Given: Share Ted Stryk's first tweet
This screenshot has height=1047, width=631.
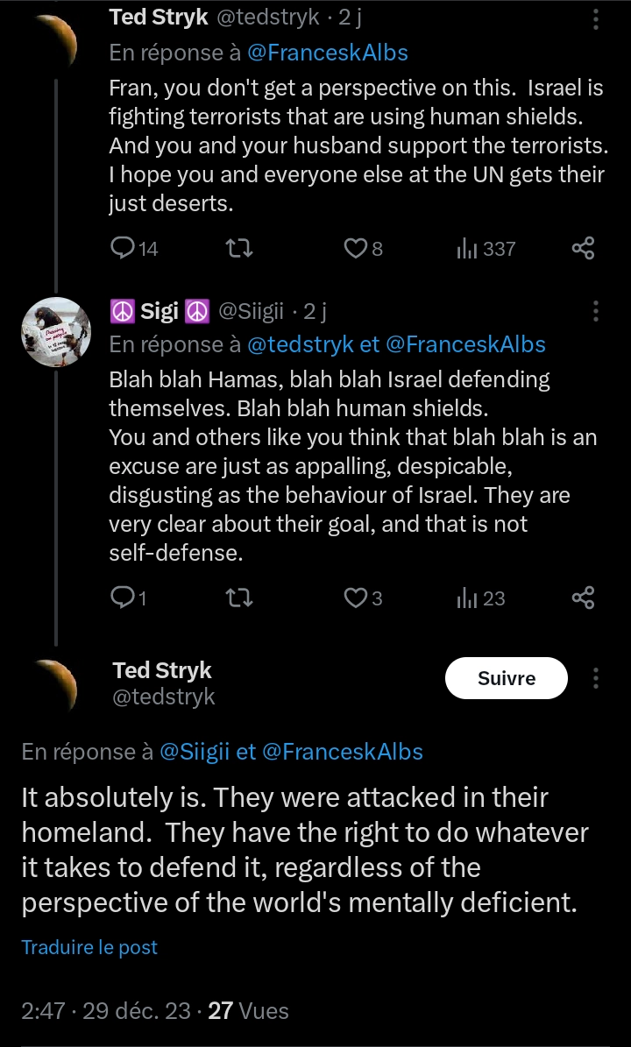Looking at the screenshot, I should [583, 249].
